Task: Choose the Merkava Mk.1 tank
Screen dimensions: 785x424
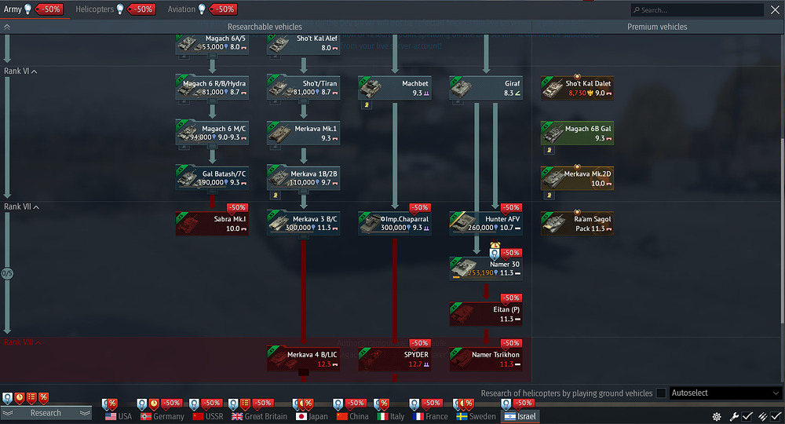Action: tap(303, 133)
